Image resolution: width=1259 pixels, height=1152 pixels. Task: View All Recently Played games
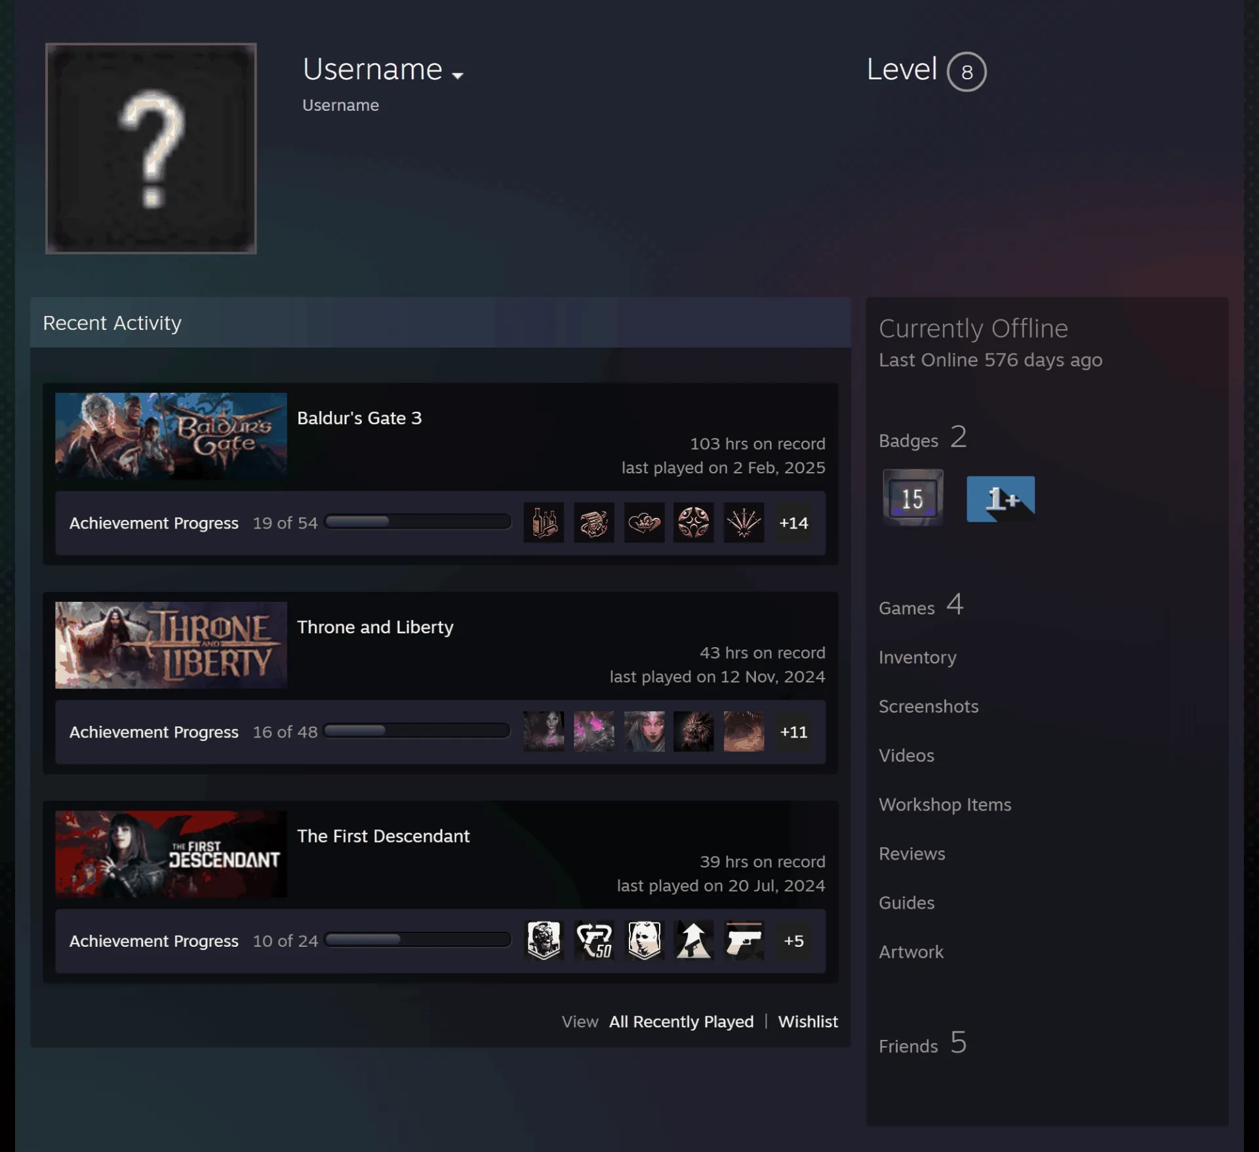(681, 1022)
